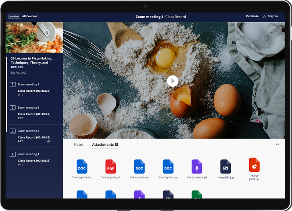Click the Your Logo badge

click(x=14, y=16)
